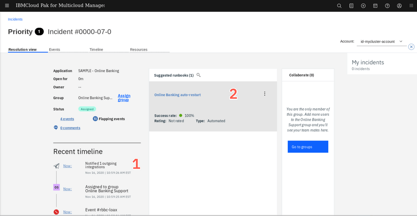Open the help question mark icon
417x216 pixels.
(387, 5)
